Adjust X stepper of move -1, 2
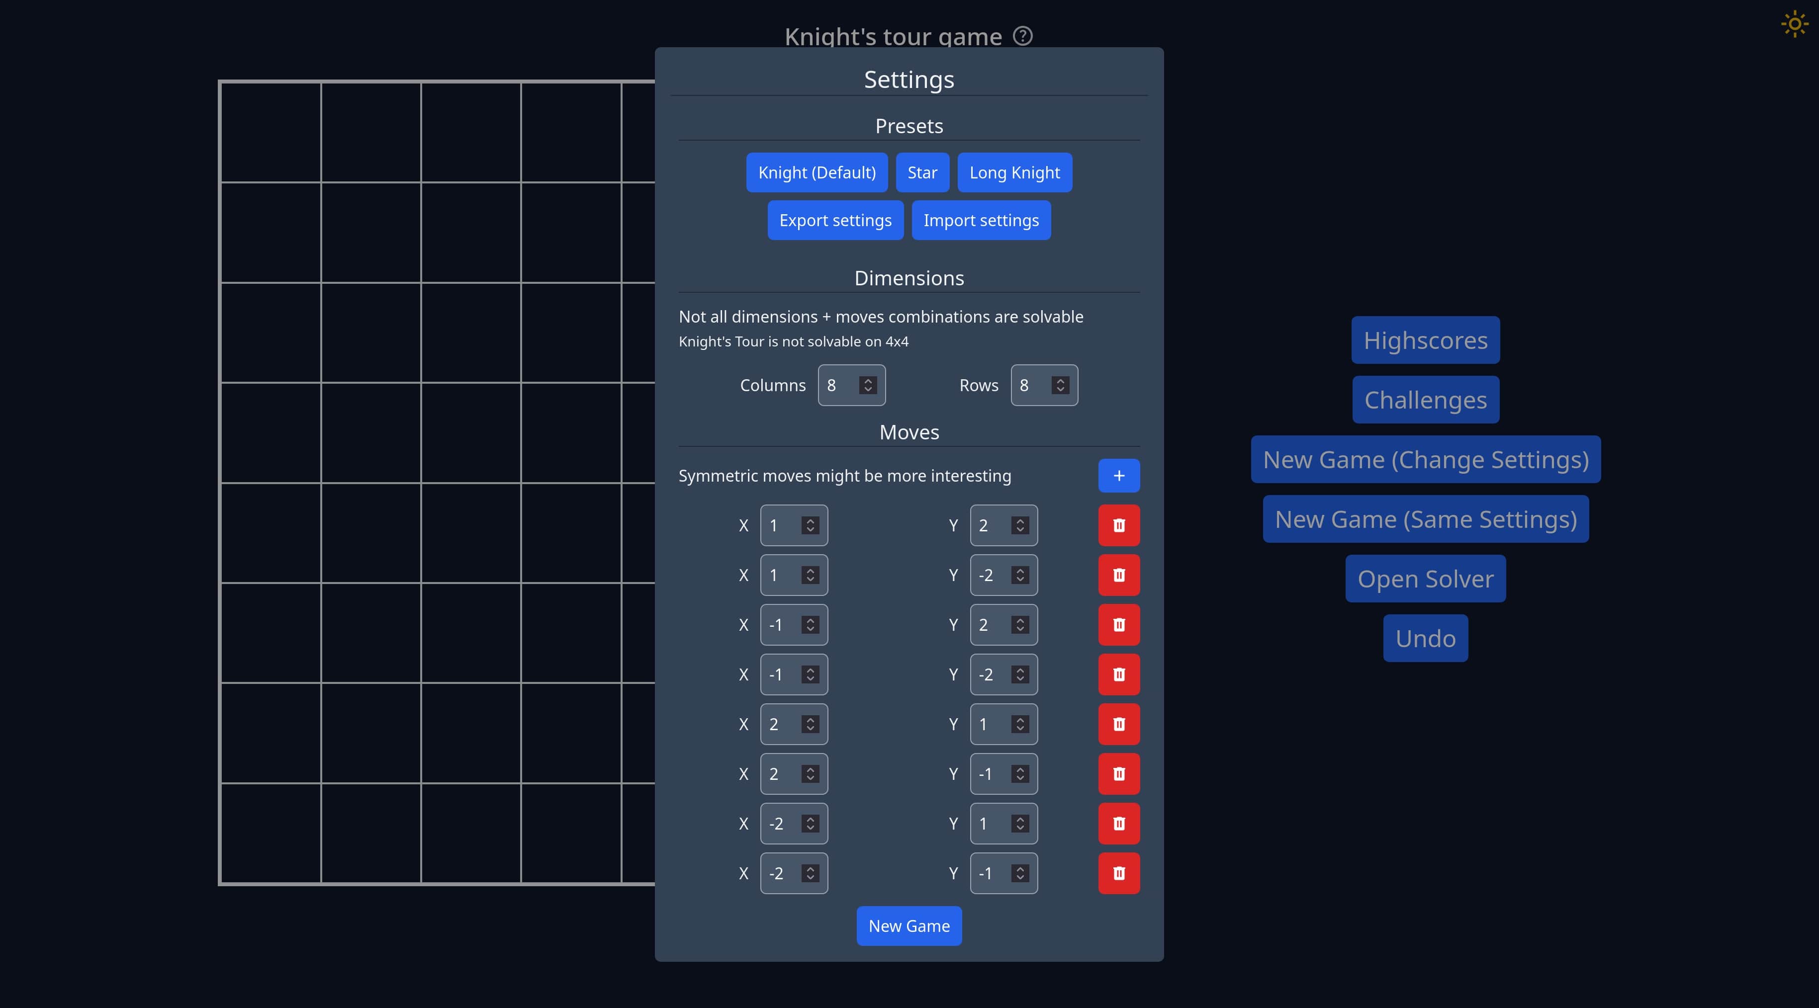This screenshot has width=1819, height=1008. [x=810, y=625]
